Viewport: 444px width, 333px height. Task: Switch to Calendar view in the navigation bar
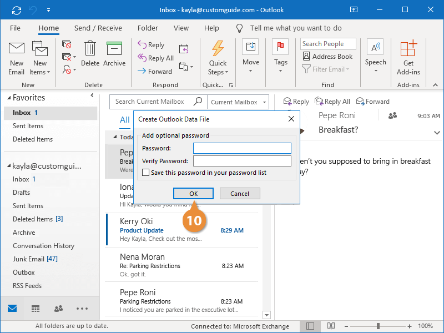click(36, 309)
